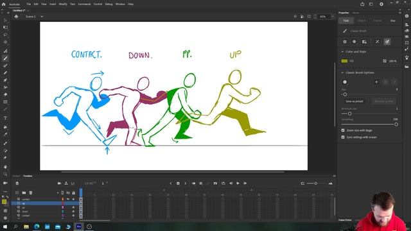This screenshot has width=411, height=231.
Task: Create a new layer folder
Action: click(x=24, y=193)
